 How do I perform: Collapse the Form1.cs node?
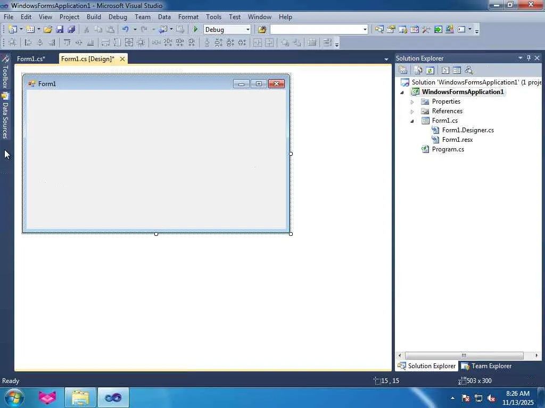click(412, 121)
